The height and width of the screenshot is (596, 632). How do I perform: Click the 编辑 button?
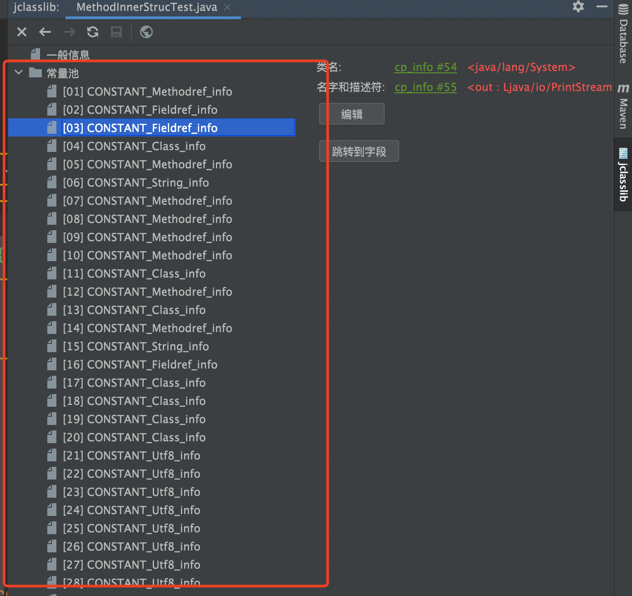tap(352, 114)
